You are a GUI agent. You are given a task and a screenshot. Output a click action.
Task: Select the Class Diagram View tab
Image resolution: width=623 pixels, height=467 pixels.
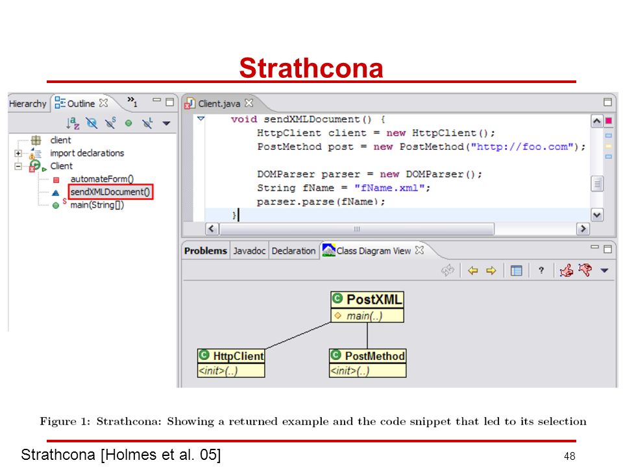(366, 250)
